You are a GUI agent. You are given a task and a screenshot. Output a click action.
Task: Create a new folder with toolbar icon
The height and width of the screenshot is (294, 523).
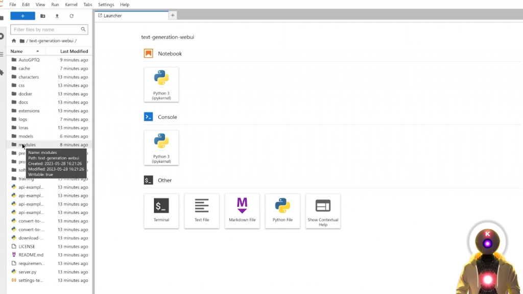pos(43,16)
